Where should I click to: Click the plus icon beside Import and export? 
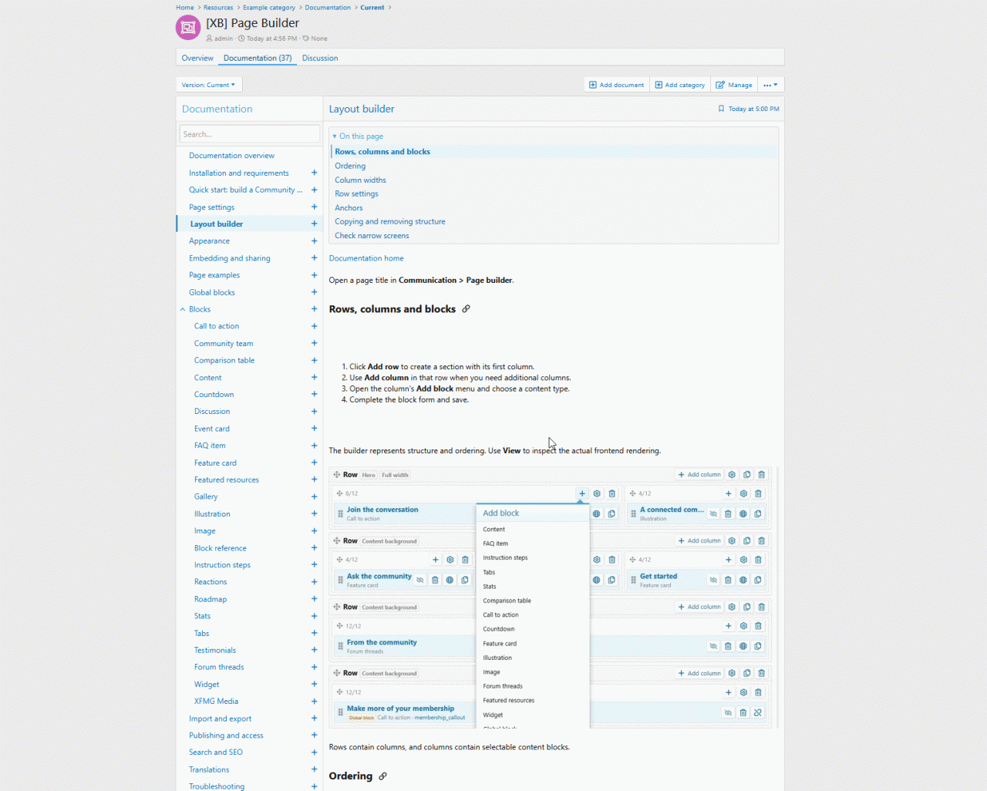pos(314,719)
